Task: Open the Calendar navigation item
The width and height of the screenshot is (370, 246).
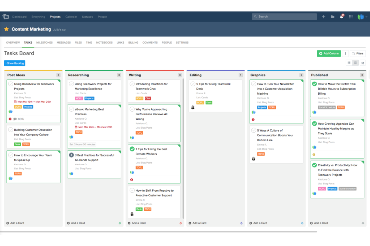Action: coord(71,17)
